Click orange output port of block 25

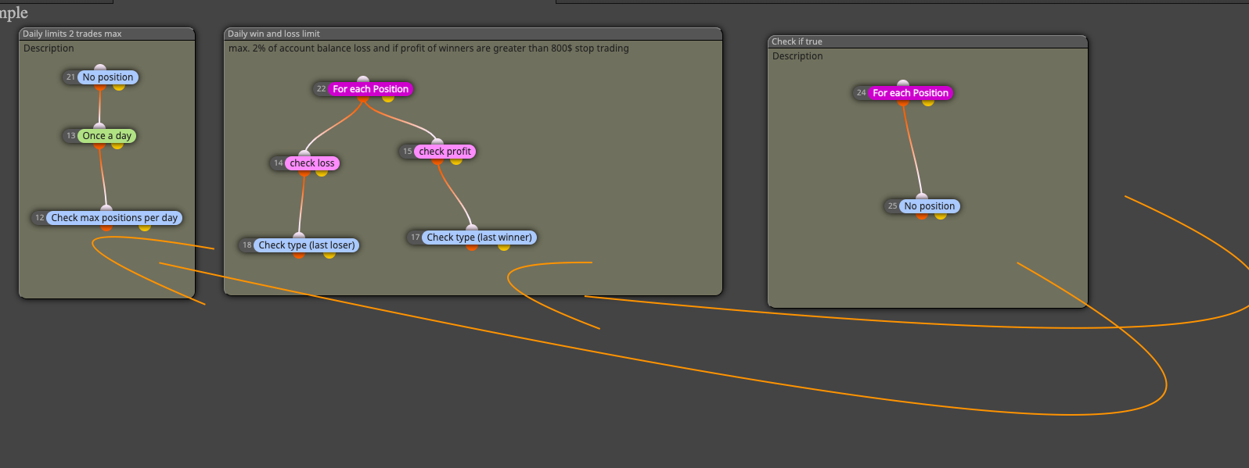click(x=922, y=216)
